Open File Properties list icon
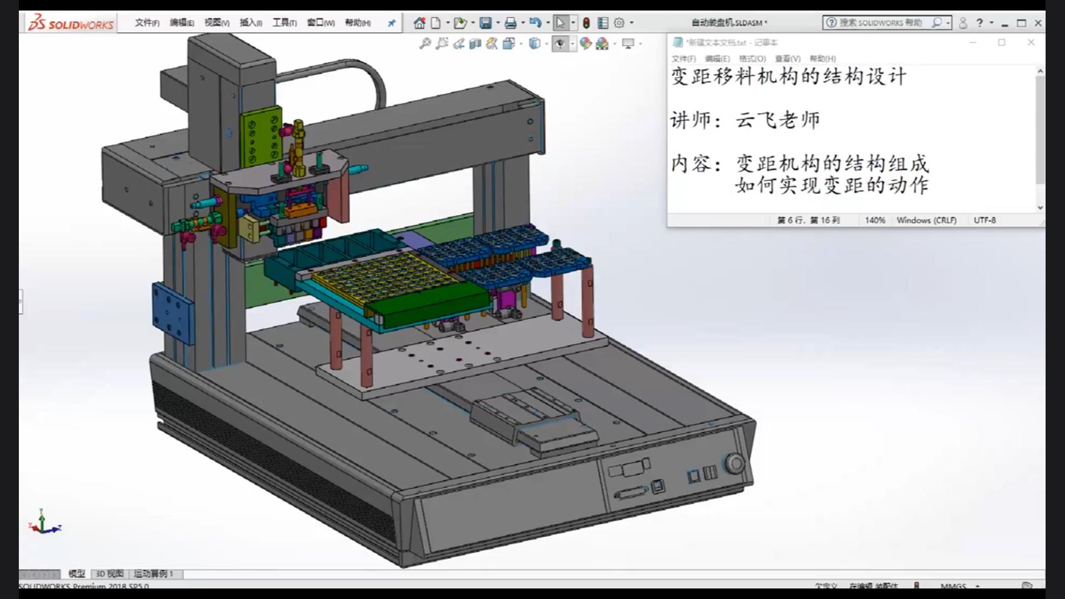Viewport: 1065px width, 599px height. pos(603,23)
